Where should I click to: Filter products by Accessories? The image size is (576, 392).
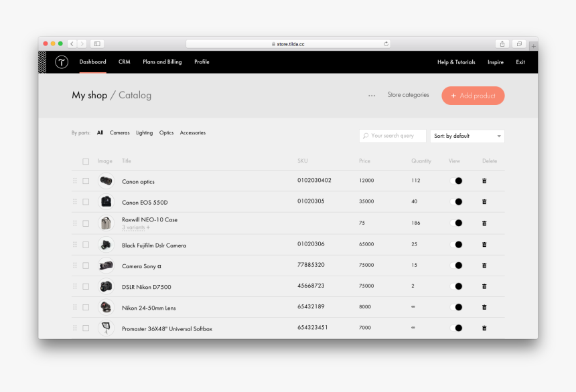click(x=192, y=132)
